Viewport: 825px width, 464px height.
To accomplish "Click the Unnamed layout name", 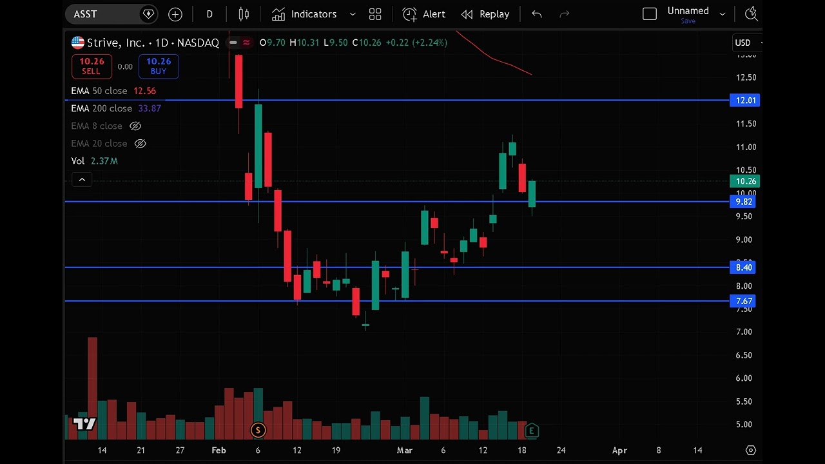I will (x=688, y=10).
